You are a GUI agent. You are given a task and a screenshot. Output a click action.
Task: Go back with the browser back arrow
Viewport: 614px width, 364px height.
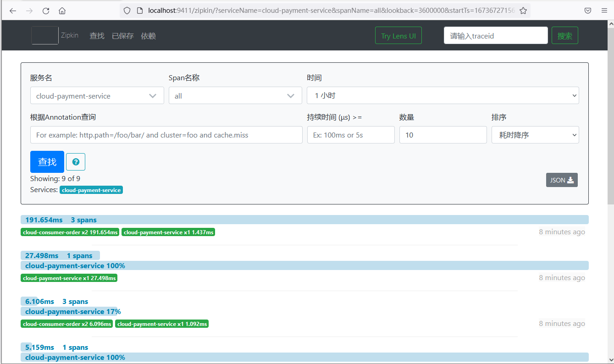(13, 11)
